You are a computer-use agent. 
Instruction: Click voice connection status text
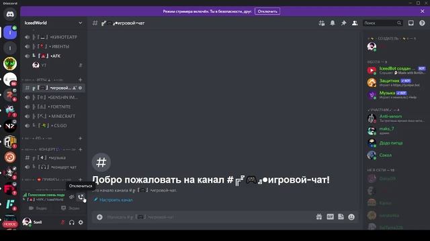[46, 195]
